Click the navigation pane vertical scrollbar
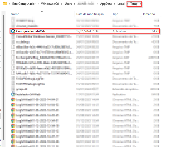176x147 pixels. pos(3,75)
